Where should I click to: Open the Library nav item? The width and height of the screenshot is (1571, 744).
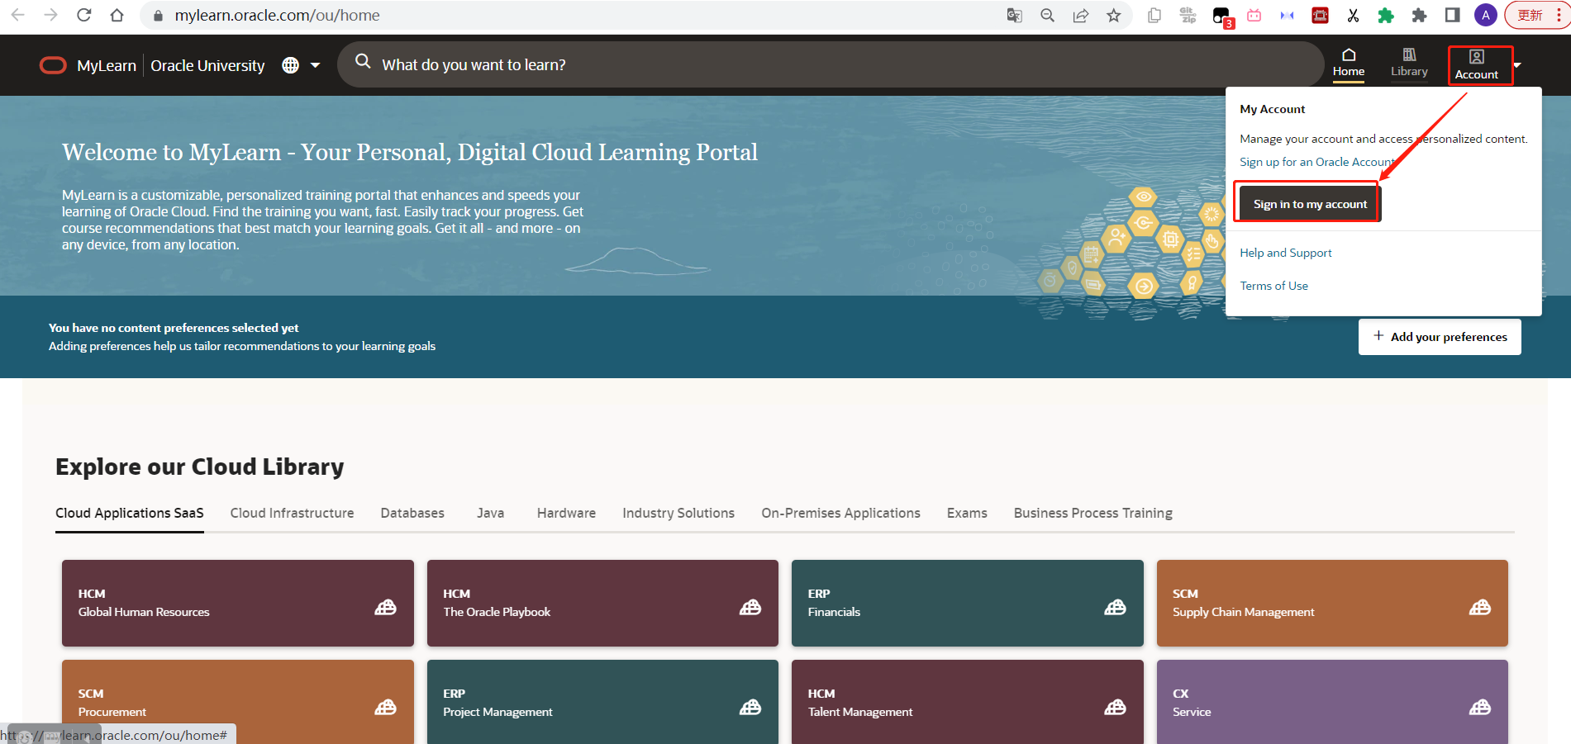(1409, 63)
